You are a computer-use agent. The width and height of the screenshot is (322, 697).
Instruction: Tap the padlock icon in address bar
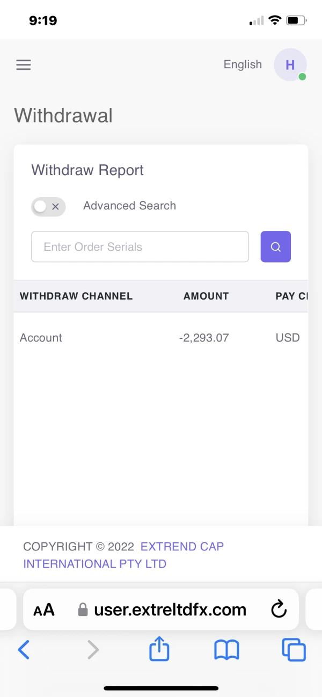(x=83, y=609)
